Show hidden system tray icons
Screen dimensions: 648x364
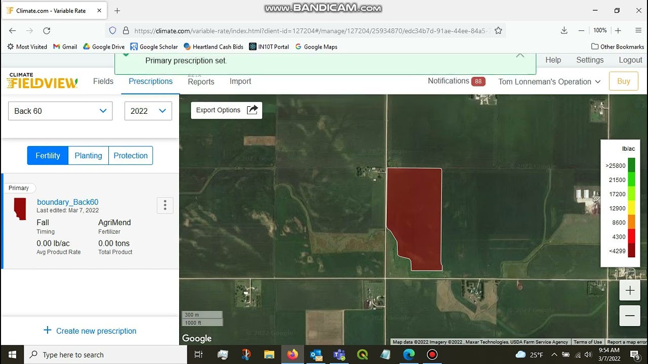point(554,354)
